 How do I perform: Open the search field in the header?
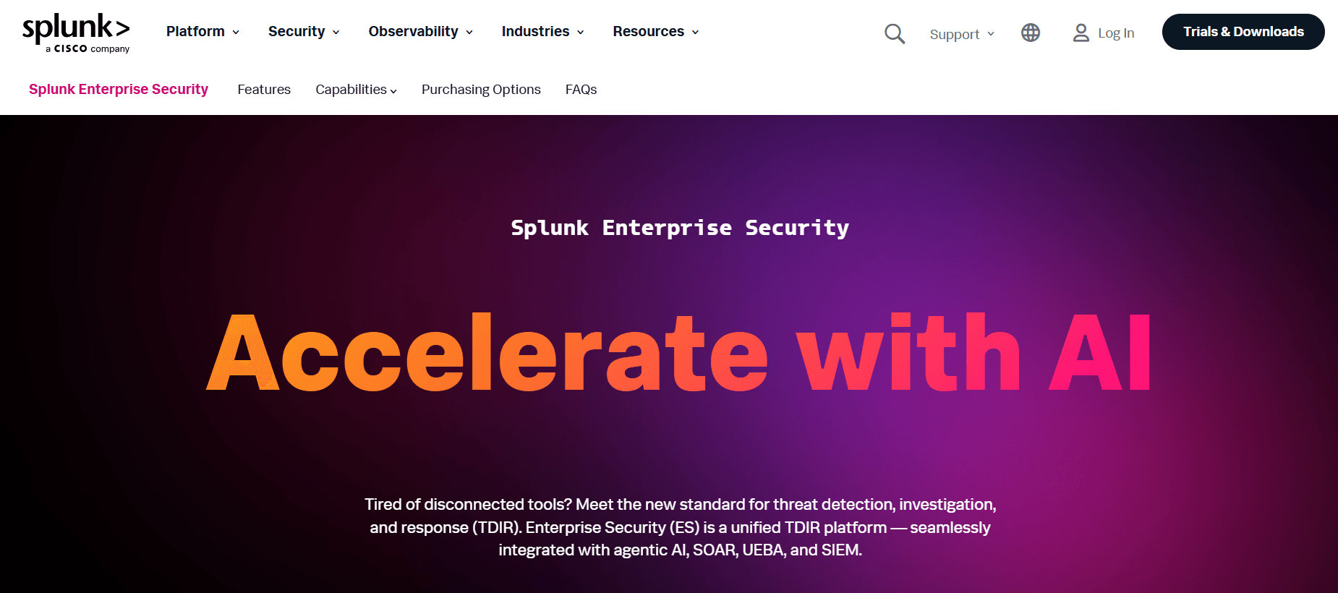pyautogui.click(x=894, y=33)
